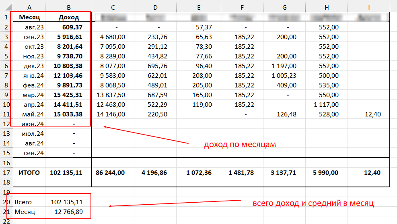Select cell 'июл.24'
Image resolution: width=397 pixels, height=224 pixels.
click(29, 133)
